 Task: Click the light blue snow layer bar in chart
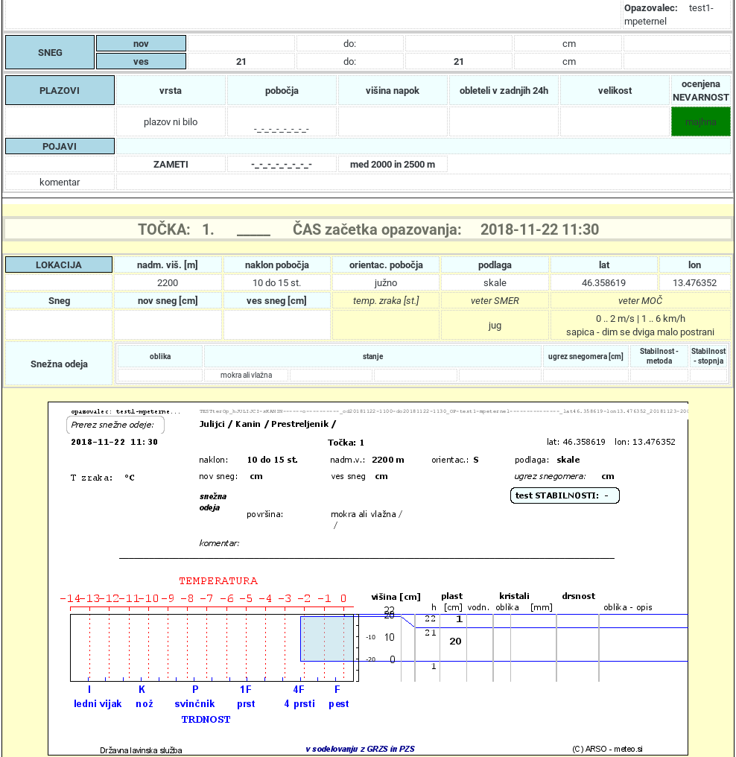coord(327,639)
